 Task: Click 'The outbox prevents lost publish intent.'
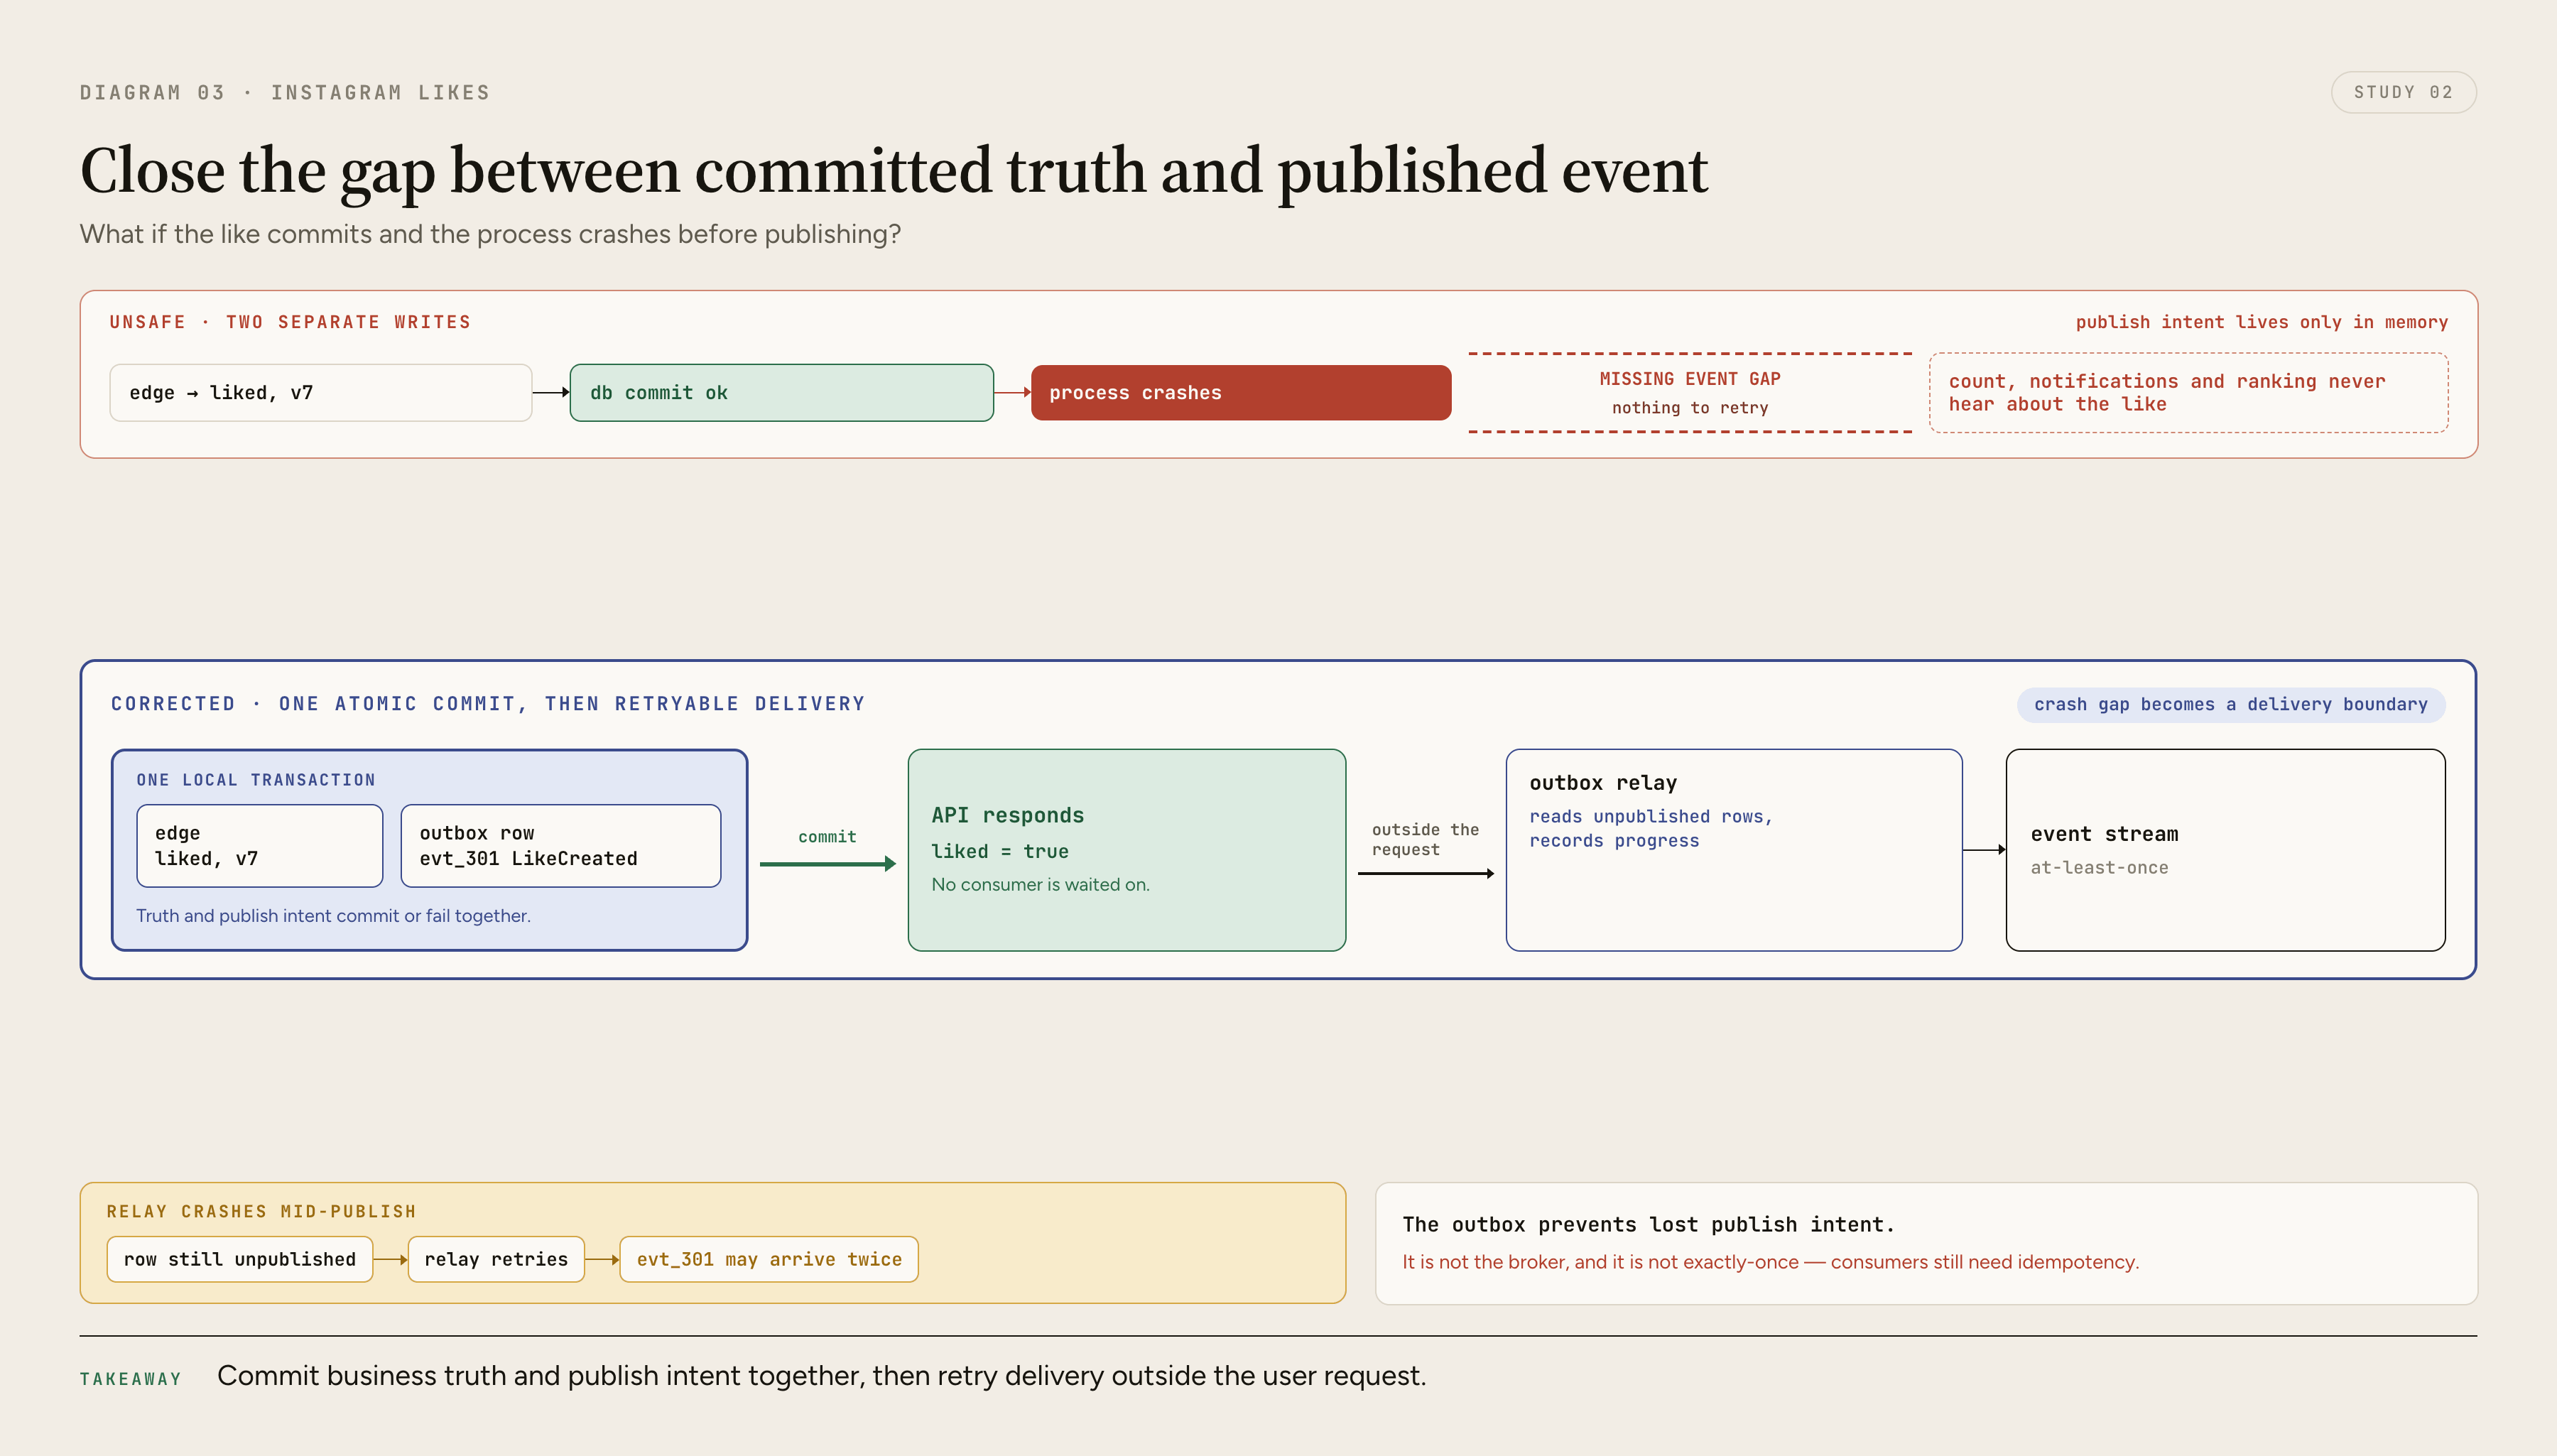pos(1648,1225)
